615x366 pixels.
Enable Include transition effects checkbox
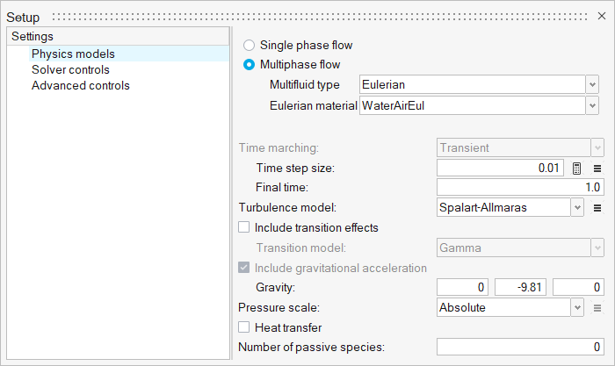(244, 228)
